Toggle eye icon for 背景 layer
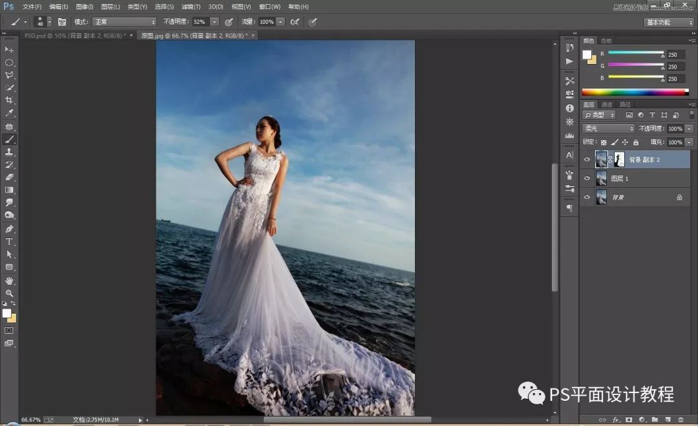The height and width of the screenshot is (426, 698). point(587,198)
